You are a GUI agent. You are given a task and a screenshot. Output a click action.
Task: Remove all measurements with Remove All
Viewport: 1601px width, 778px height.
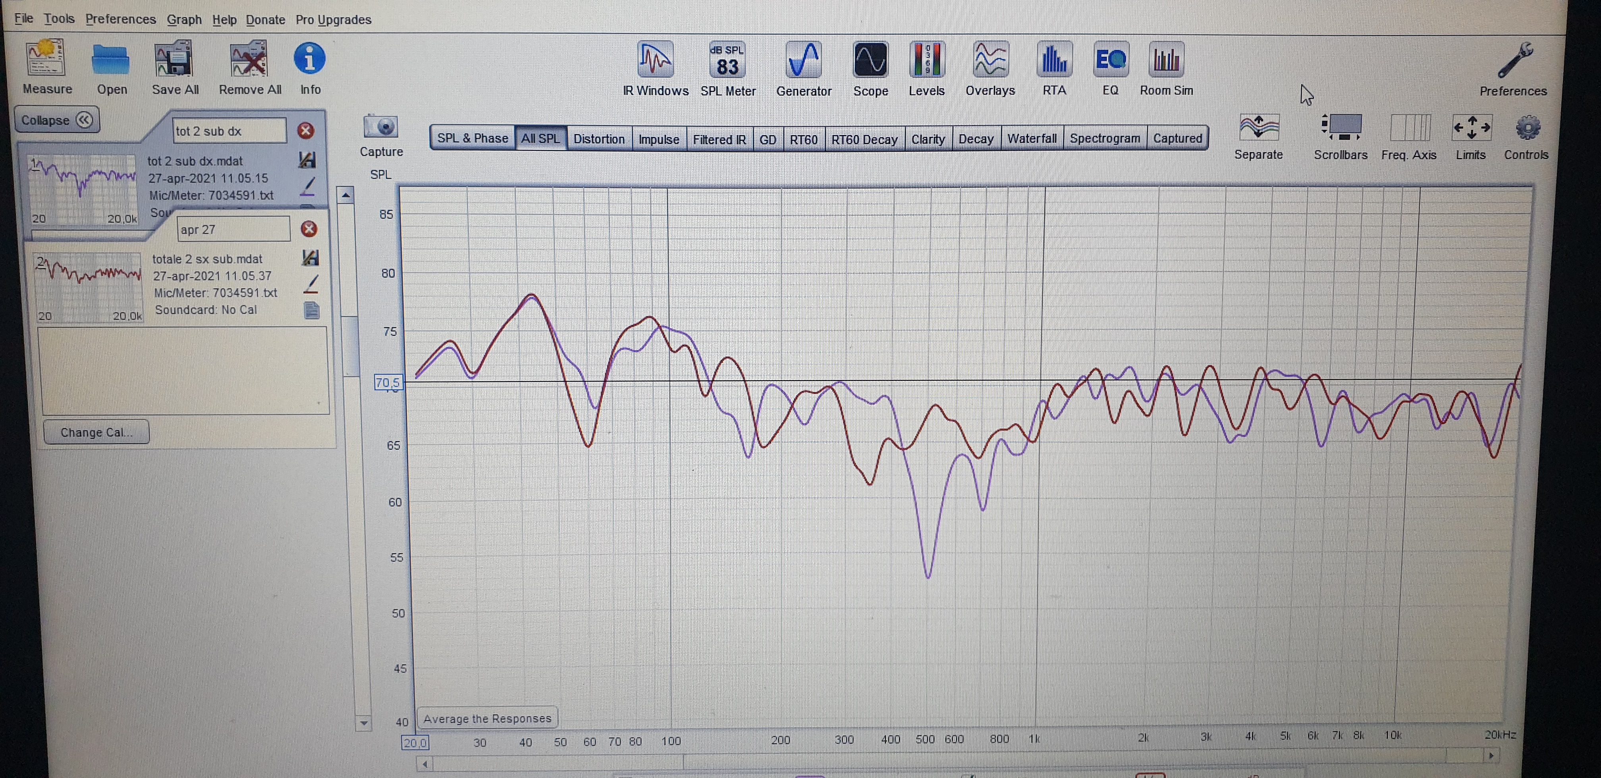[x=249, y=68]
